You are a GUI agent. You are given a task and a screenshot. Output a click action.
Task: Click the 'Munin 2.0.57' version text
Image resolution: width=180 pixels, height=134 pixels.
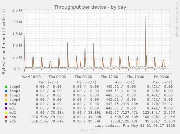[90, 130]
